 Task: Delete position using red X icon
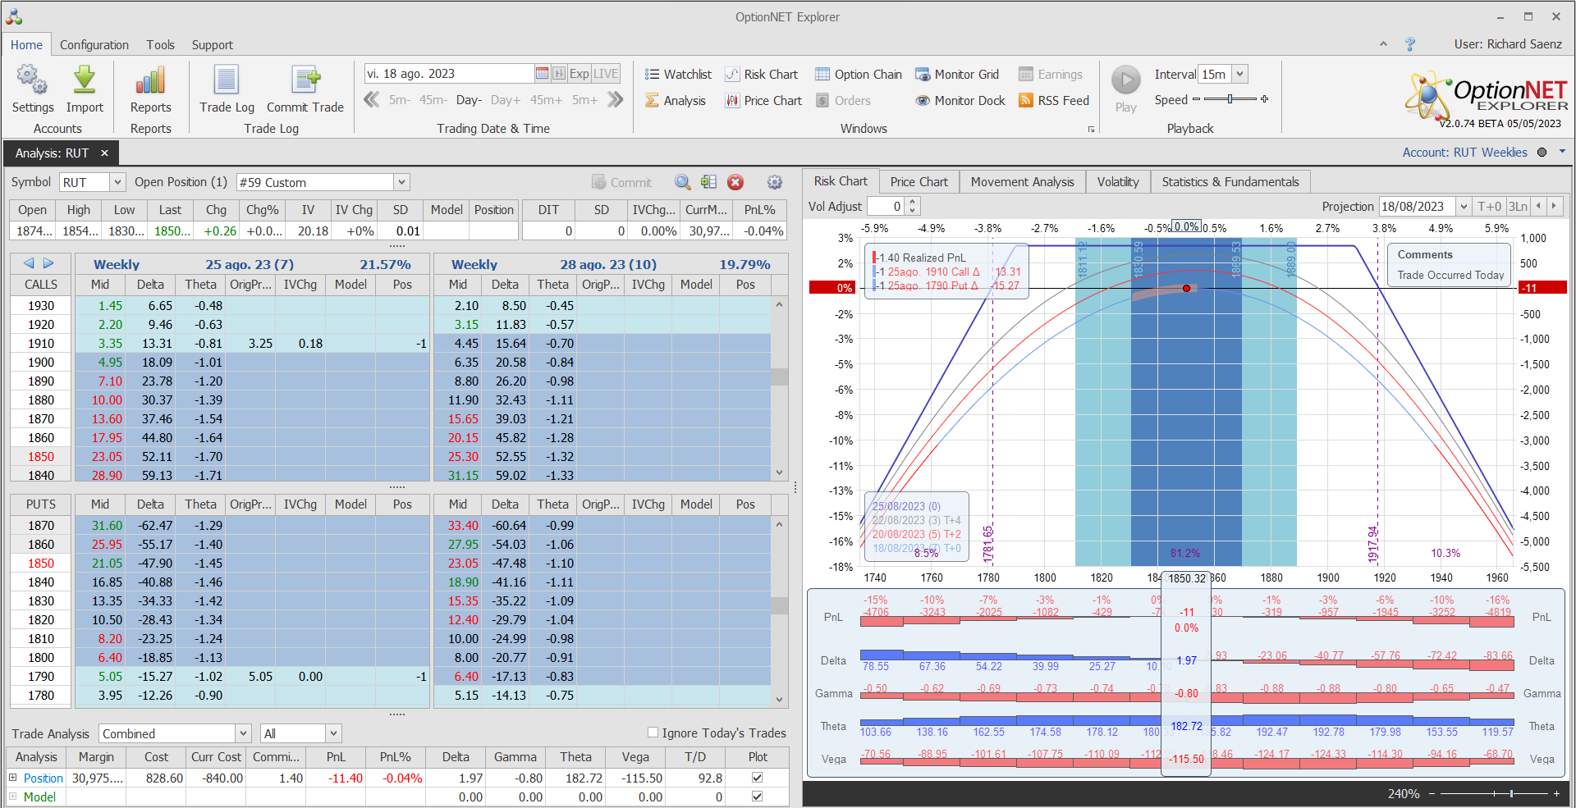tap(735, 182)
